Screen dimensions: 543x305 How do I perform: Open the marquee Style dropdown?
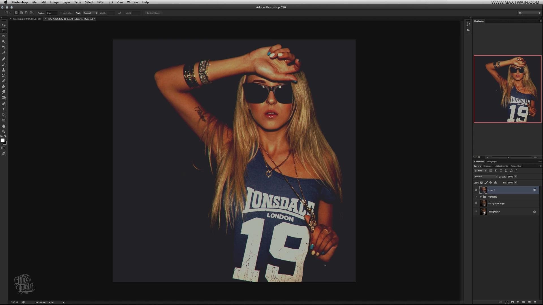90,13
